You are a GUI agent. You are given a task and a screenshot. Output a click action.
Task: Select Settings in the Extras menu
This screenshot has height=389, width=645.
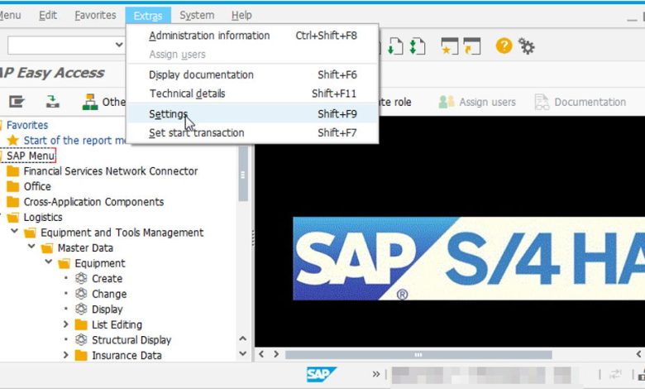tap(252, 113)
